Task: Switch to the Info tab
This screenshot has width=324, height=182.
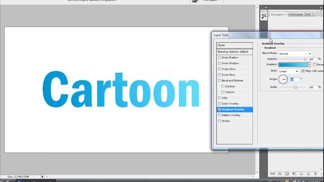Action: [308, 15]
